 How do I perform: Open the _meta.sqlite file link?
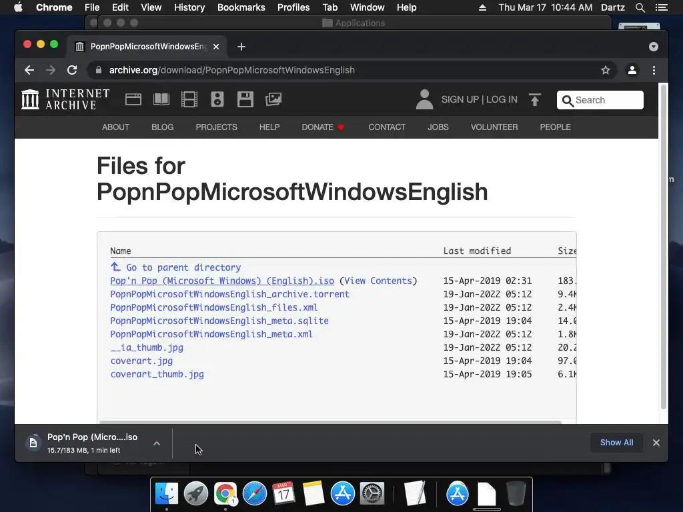coord(219,321)
